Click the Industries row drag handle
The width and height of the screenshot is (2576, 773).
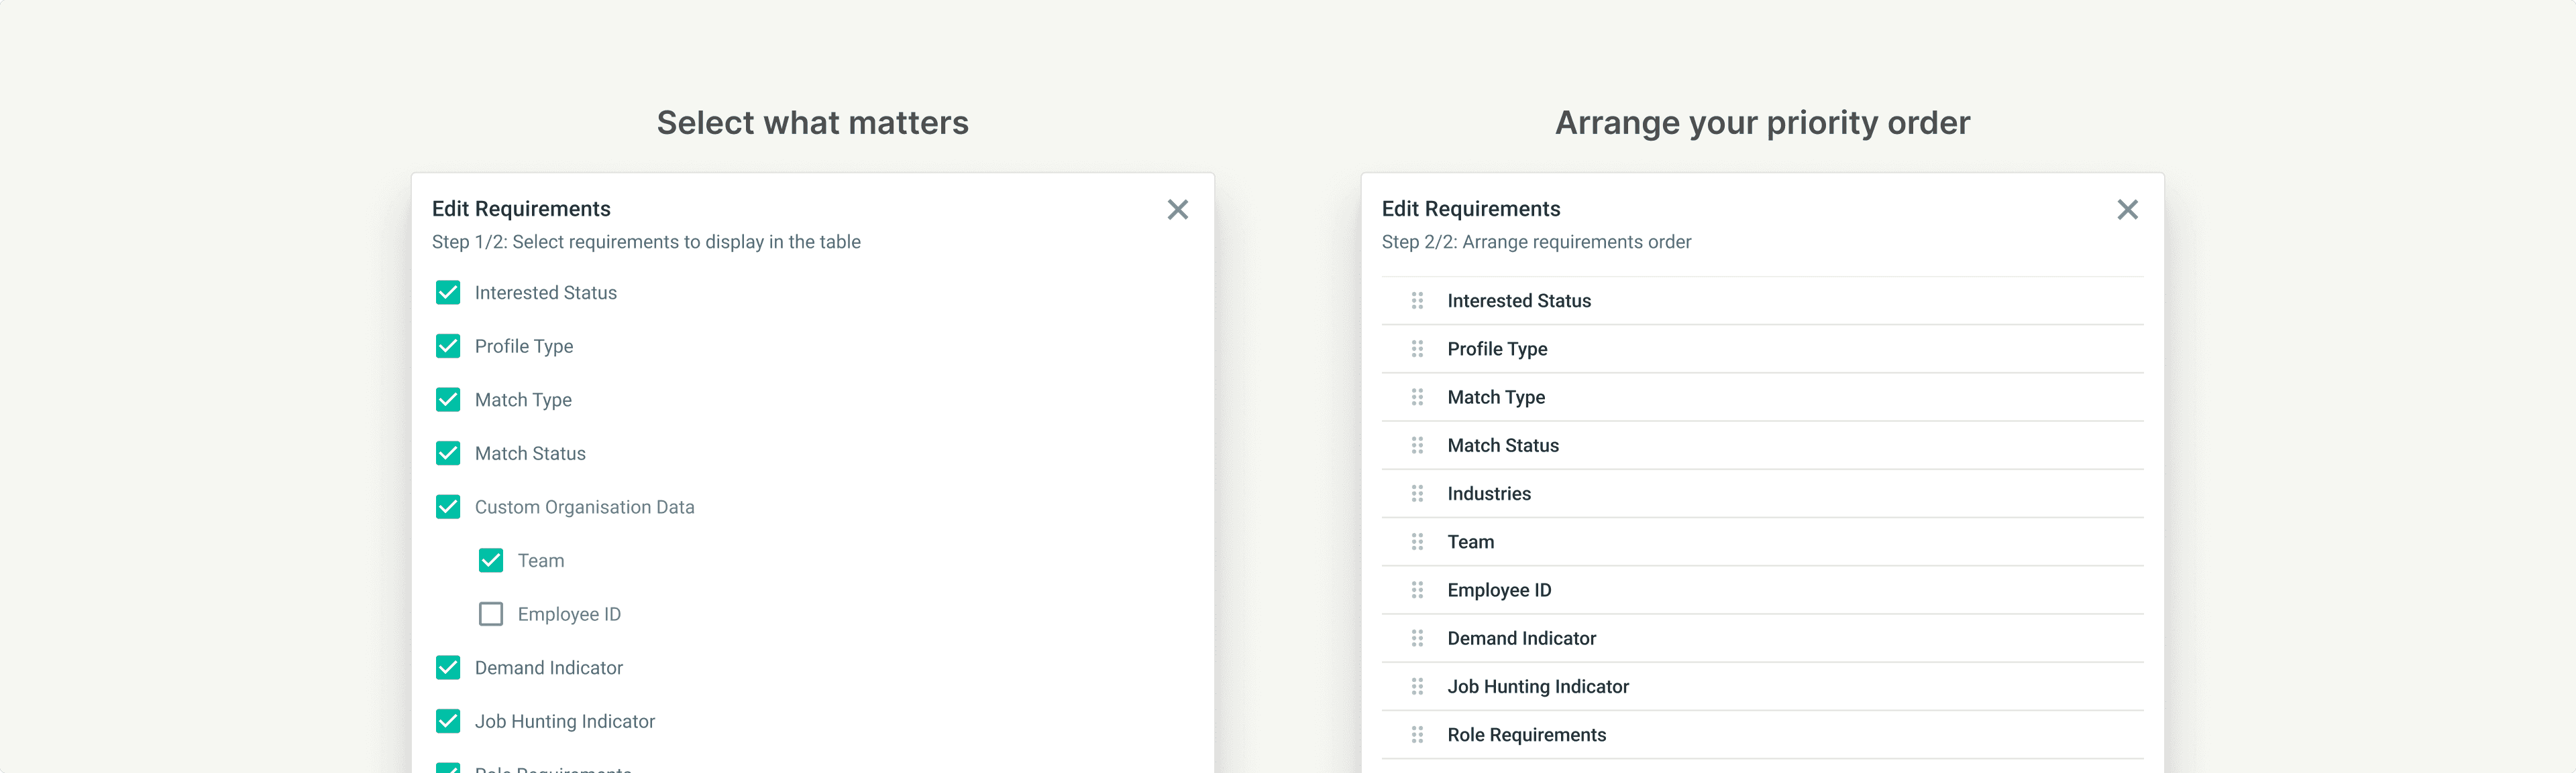coord(1417,494)
